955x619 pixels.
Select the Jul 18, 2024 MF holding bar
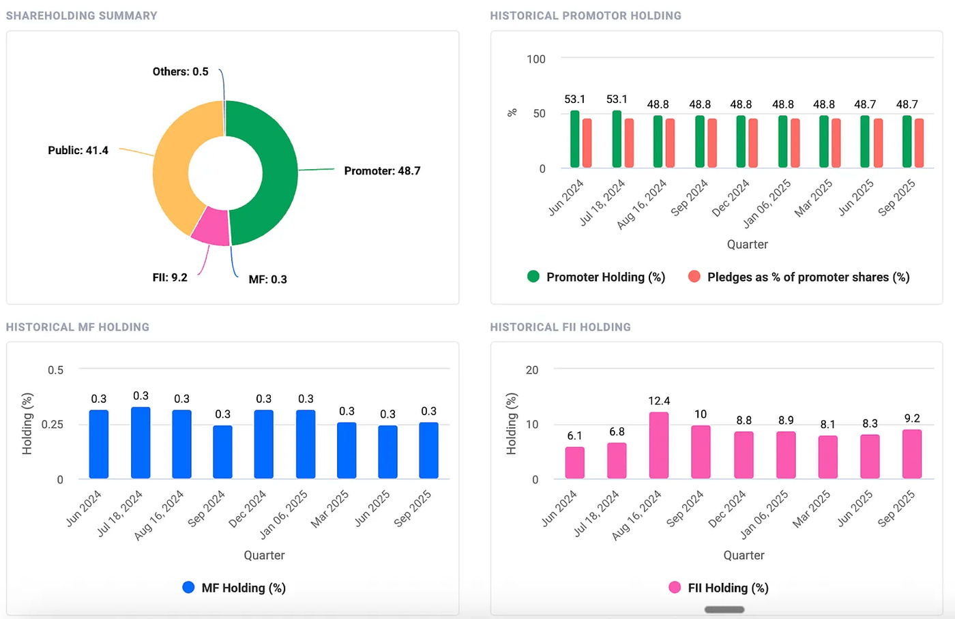point(141,443)
